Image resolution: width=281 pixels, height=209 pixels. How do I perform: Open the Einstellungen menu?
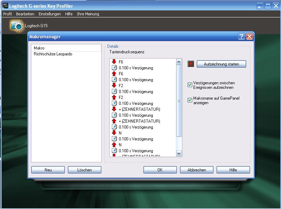pyautogui.click(x=49, y=14)
